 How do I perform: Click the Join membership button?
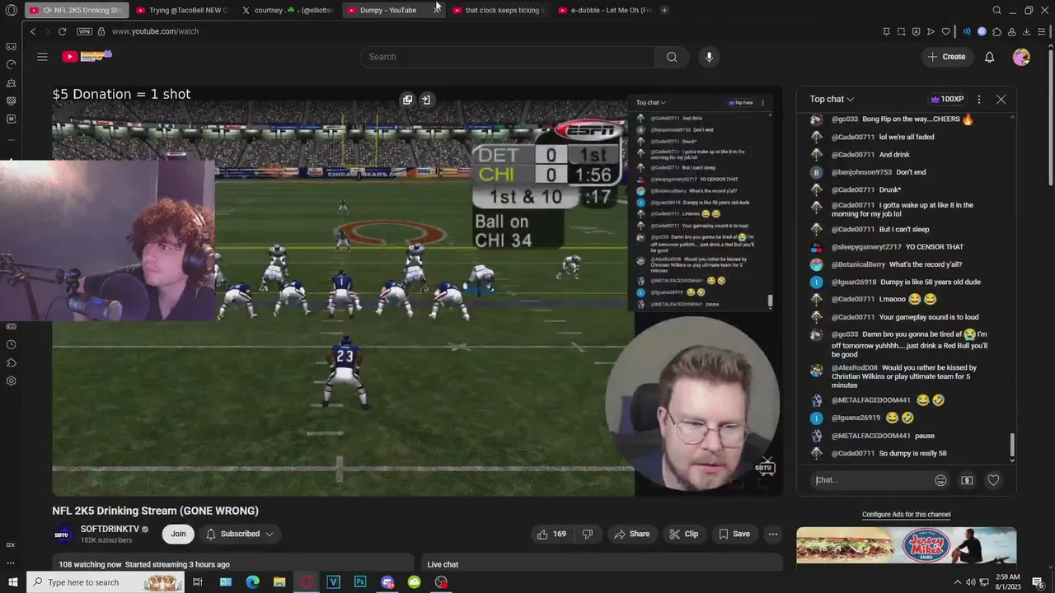pos(178,534)
